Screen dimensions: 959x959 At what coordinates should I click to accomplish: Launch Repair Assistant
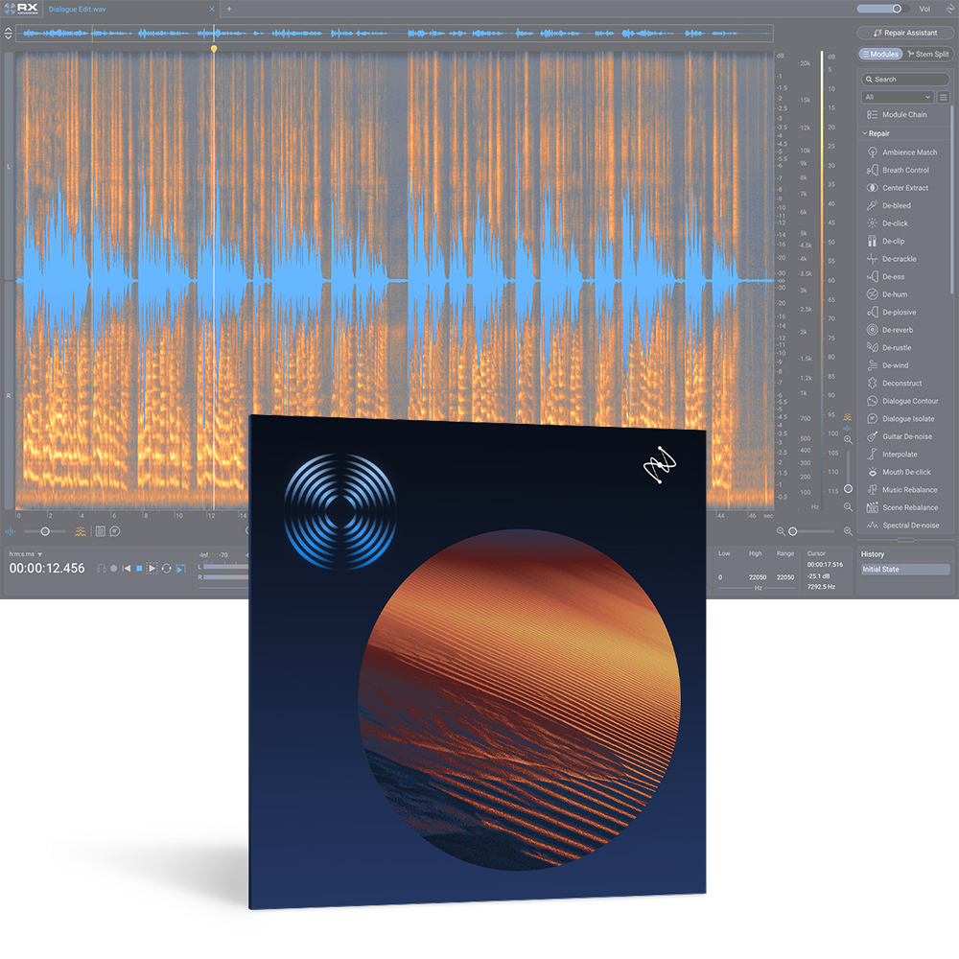pyautogui.click(x=904, y=33)
